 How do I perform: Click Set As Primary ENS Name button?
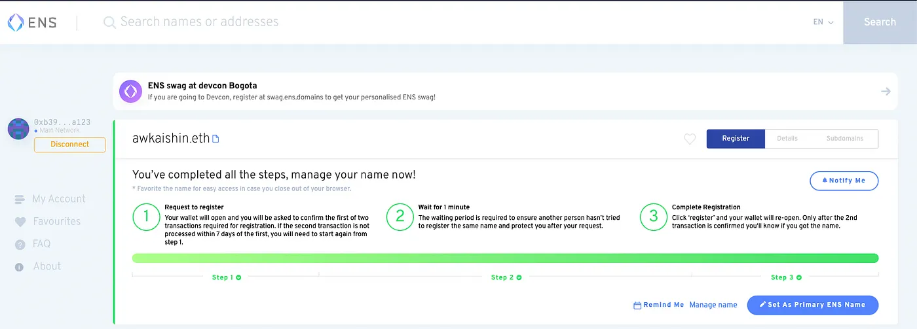point(812,305)
